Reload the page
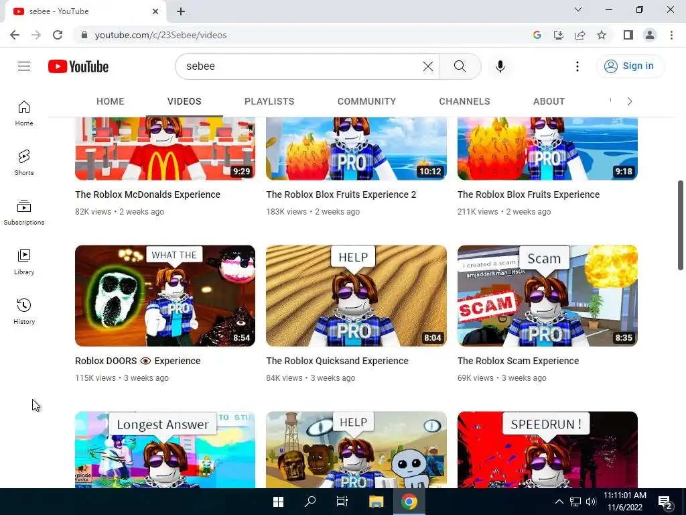Viewport: 686px width, 515px height. (58, 35)
